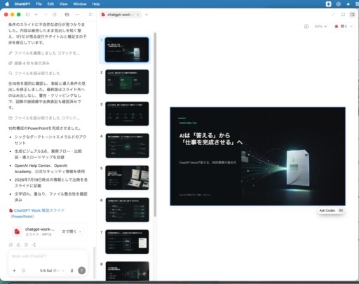Open the Window menu

tap(80, 4)
